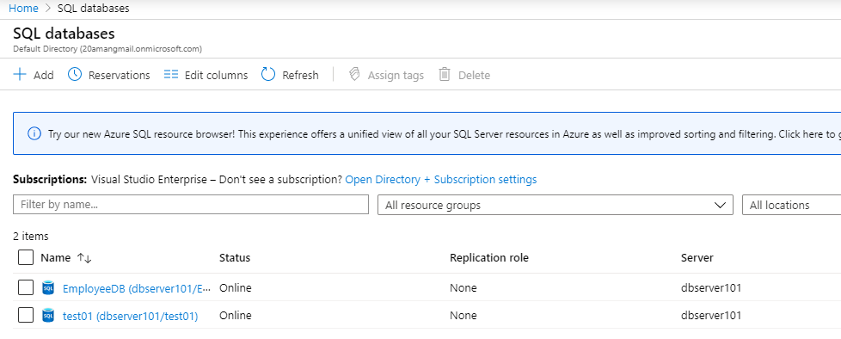Click the Add toolbar label
841x339 pixels.
click(x=44, y=75)
